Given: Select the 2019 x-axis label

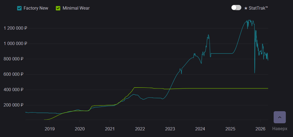Looking at the screenshot, I should click(x=49, y=129).
